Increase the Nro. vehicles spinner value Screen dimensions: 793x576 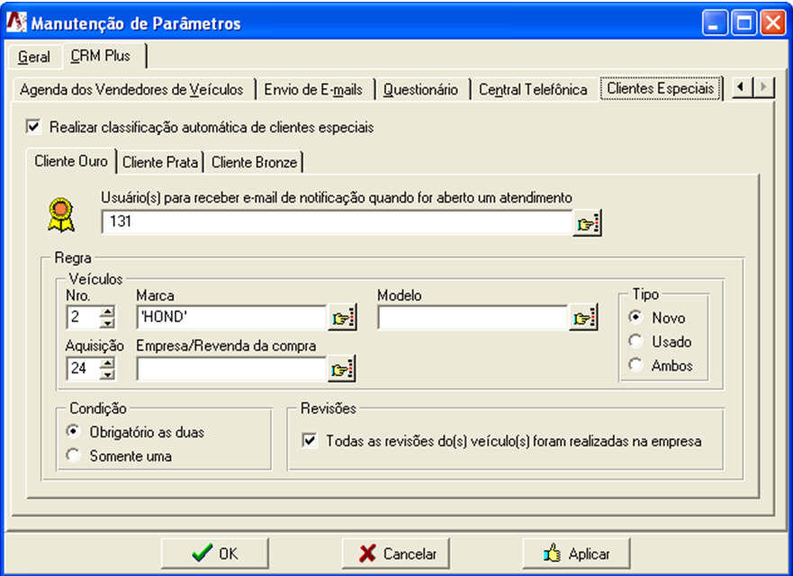click(108, 312)
